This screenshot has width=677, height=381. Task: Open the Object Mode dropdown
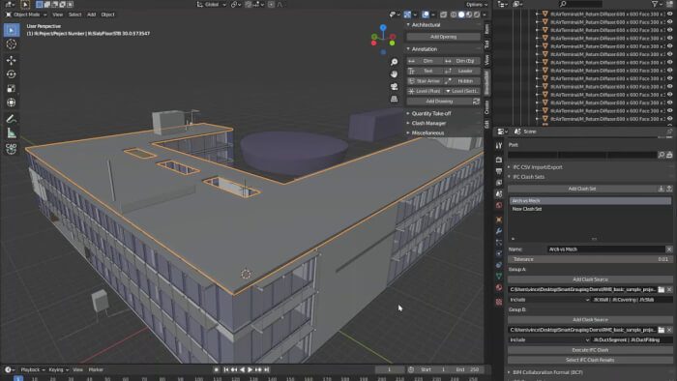(x=26, y=15)
